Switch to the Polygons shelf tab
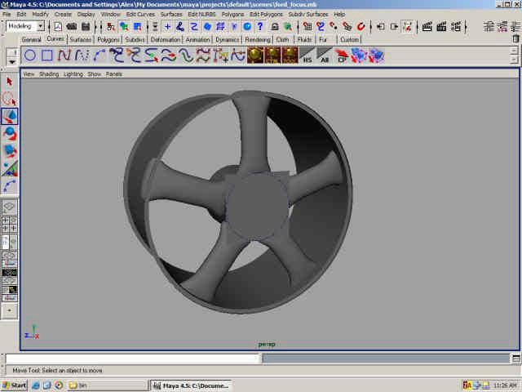Screen dimensions: 522x392 [108, 39]
